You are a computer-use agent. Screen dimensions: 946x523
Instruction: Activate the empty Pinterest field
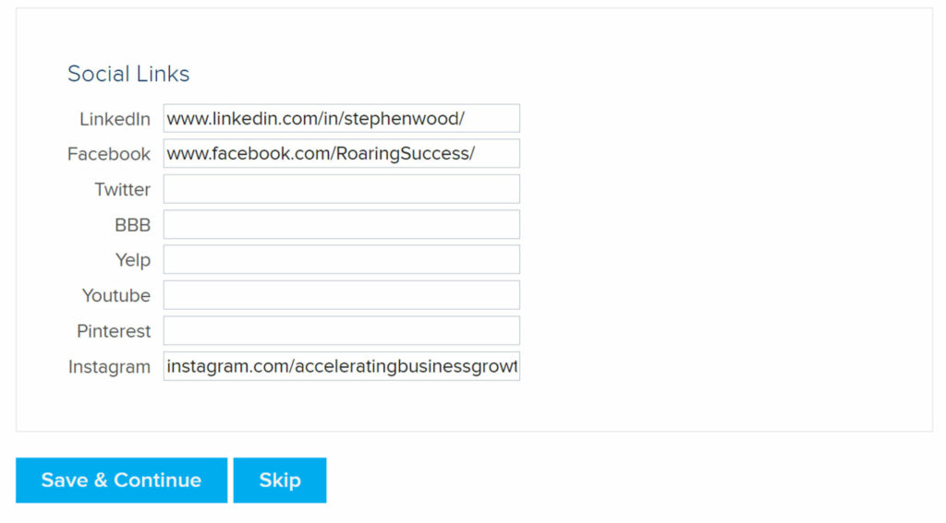click(x=342, y=331)
